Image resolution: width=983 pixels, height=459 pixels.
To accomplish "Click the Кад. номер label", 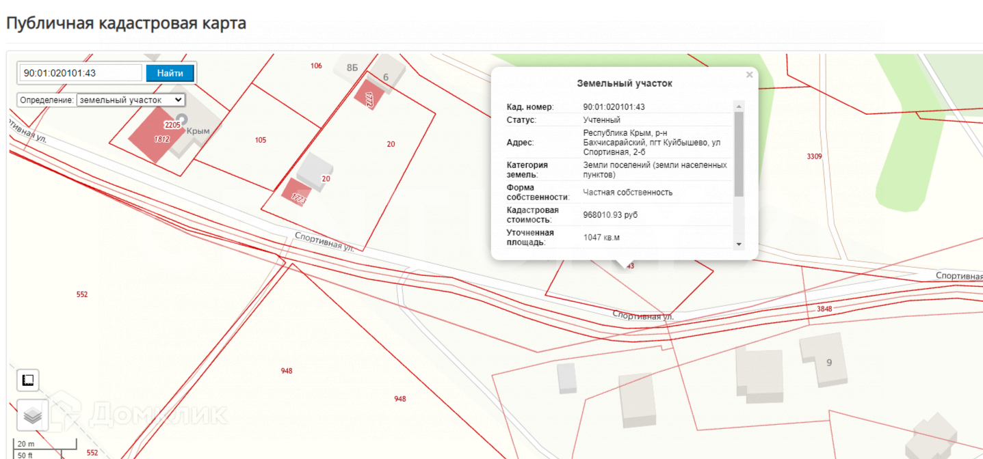I will pos(530,107).
